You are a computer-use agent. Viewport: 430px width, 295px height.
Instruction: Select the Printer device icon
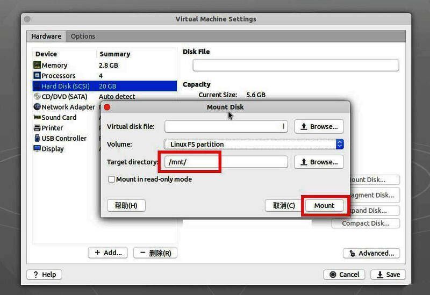(x=37, y=128)
